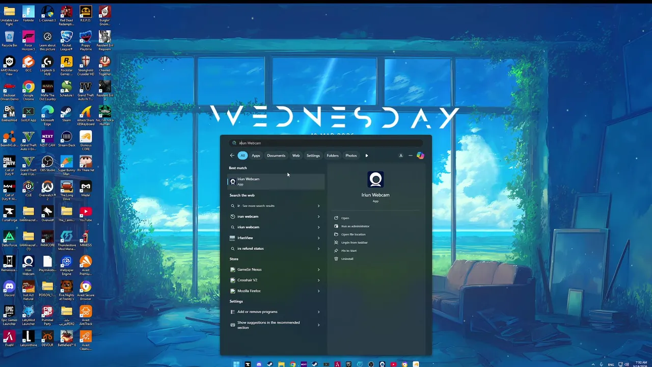Launch R.E.P.O. from the desktop
The height and width of the screenshot is (367, 652).
pos(86,14)
